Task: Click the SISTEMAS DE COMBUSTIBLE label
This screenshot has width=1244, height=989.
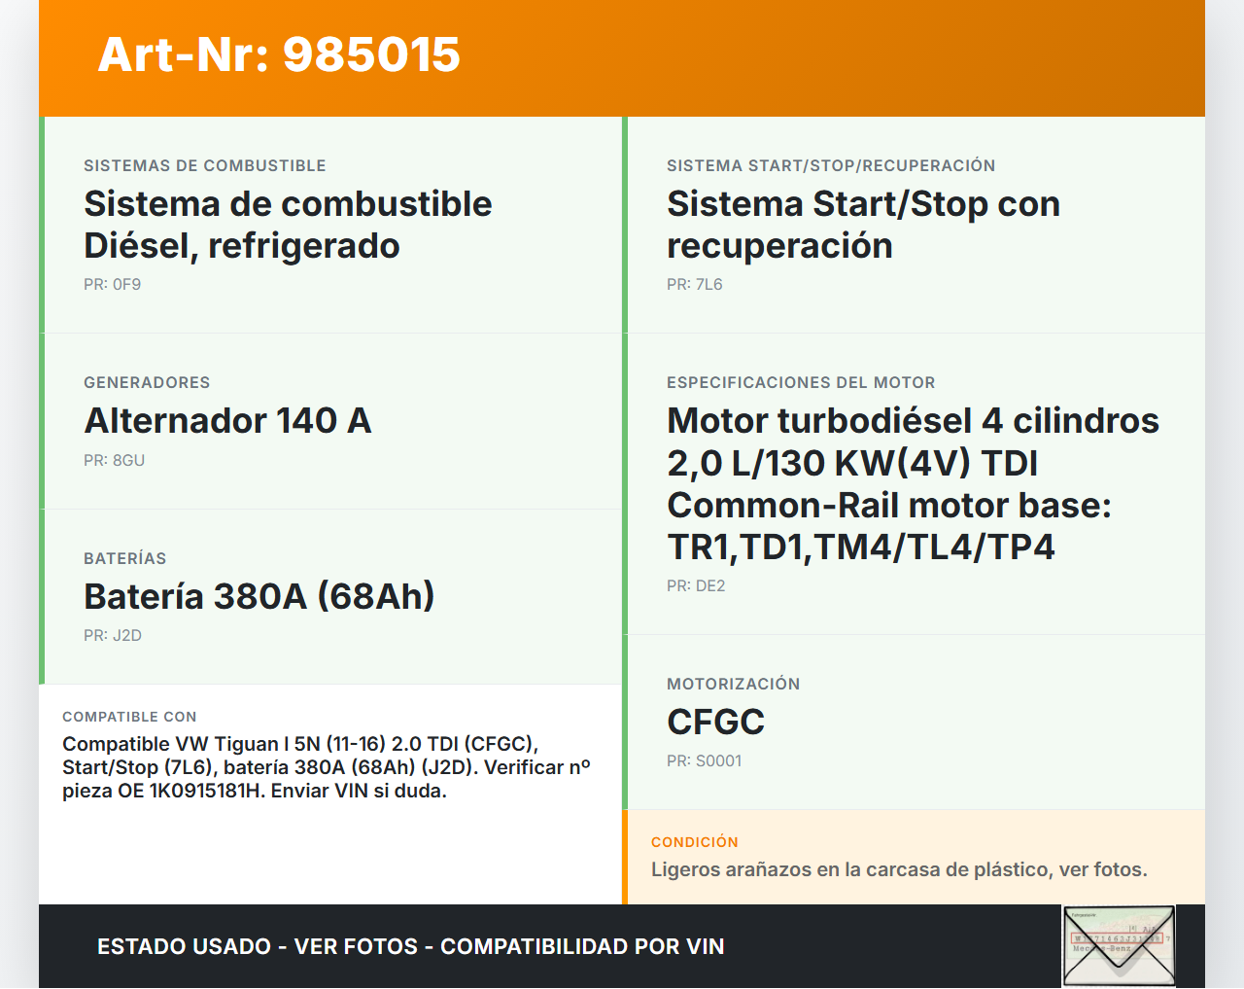Action: tap(205, 166)
